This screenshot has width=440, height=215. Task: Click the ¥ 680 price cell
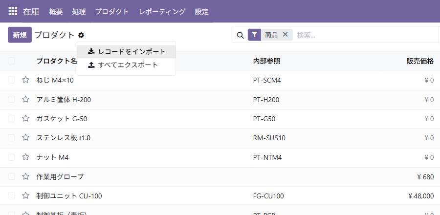pos(425,177)
